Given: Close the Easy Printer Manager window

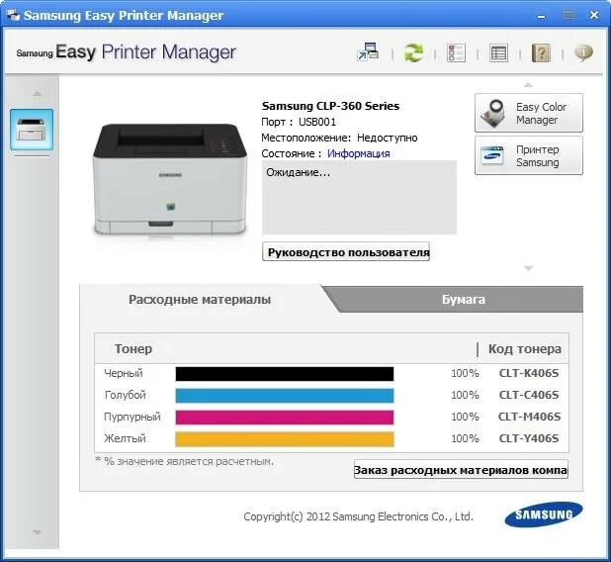Looking at the screenshot, I should click(x=594, y=15).
